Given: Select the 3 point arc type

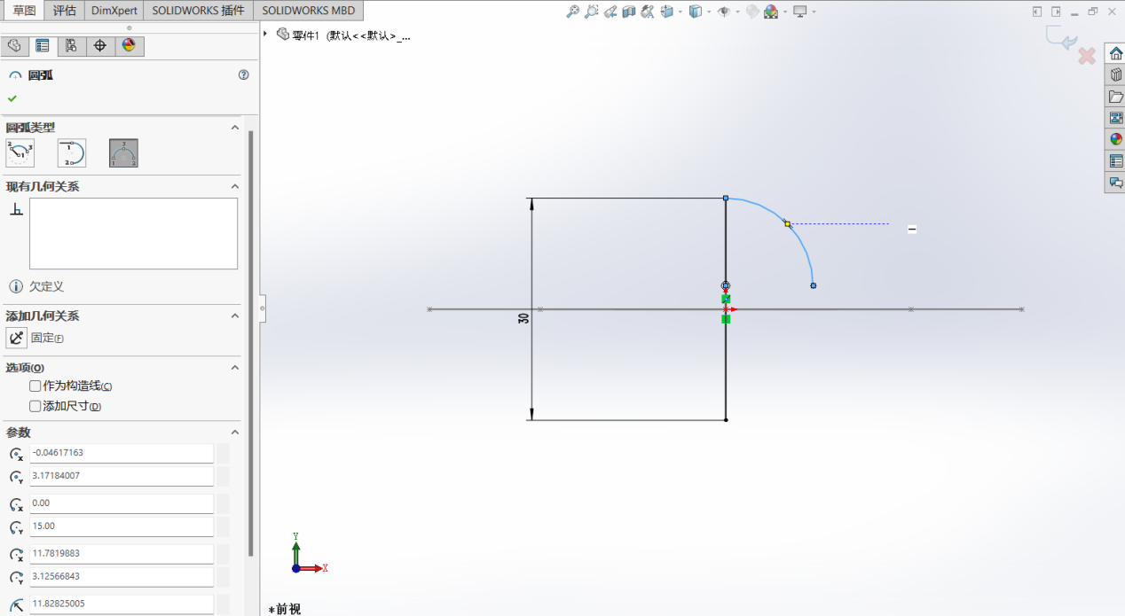Looking at the screenshot, I should click(123, 153).
